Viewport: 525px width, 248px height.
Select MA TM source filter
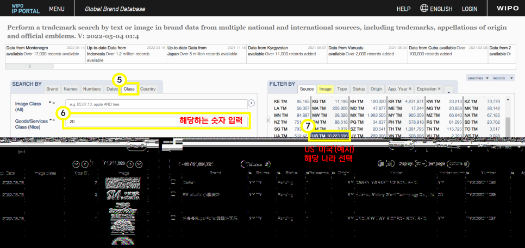(x=330, y=109)
